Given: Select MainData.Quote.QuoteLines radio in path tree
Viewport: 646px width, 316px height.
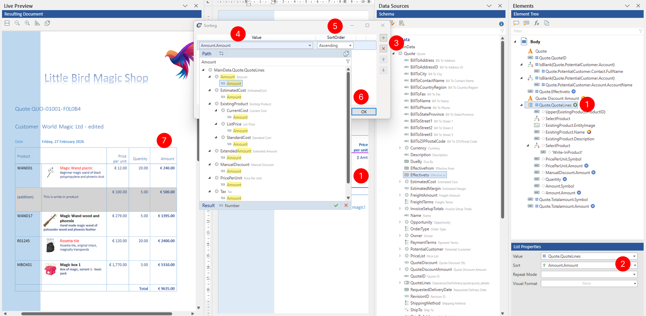Looking at the screenshot, I should (x=210, y=70).
